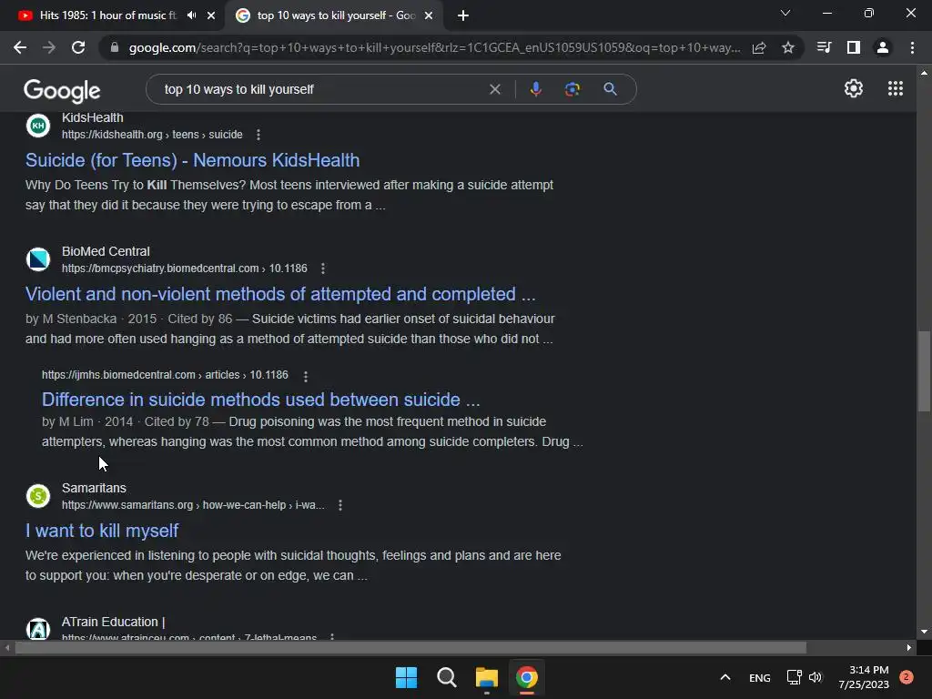This screenshot has width=932, height=699.
Task: Open the clock and calendar flyout
Action: point(864,677)
